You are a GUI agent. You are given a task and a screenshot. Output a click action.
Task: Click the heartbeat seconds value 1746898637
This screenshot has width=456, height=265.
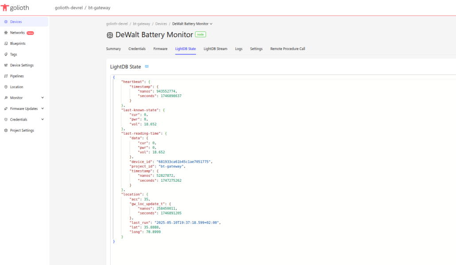(x=171, y=96)
